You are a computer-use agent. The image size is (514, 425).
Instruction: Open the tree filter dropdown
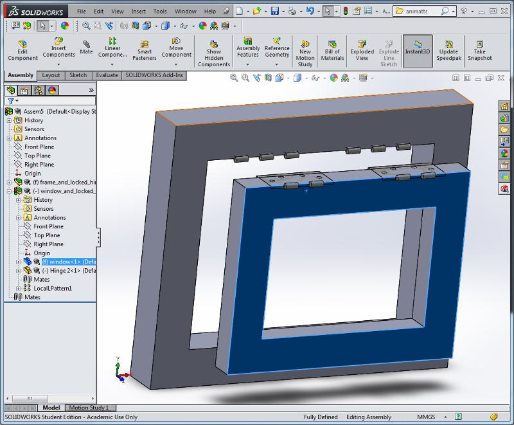tap(13, 101)
